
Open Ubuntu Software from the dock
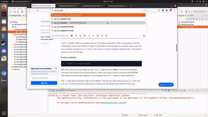4,29
